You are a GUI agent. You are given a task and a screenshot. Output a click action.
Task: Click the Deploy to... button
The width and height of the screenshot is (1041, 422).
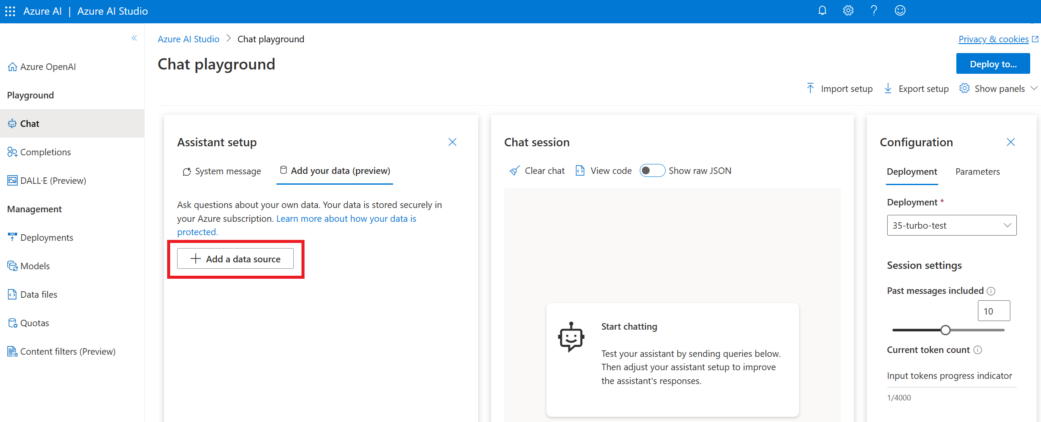(x=993, y=64)
